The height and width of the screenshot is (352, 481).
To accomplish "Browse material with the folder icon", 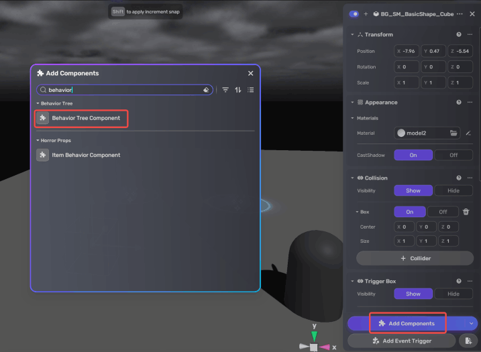I will point(453,133).
